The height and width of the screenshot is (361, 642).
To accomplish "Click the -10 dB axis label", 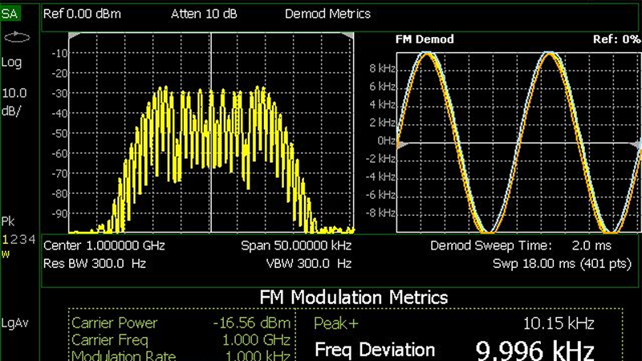I will tap(59, 53).
